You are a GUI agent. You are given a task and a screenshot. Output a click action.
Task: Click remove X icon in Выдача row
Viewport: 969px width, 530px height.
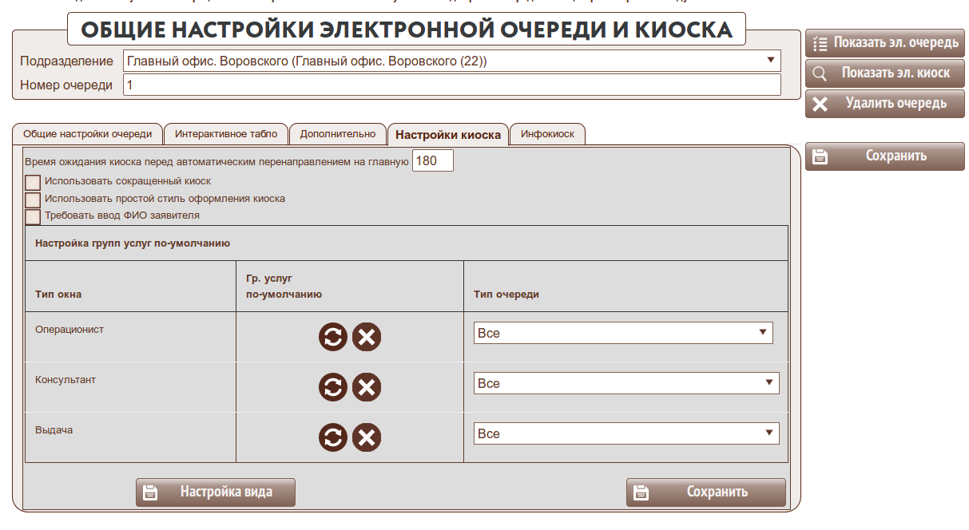point(367,437)
